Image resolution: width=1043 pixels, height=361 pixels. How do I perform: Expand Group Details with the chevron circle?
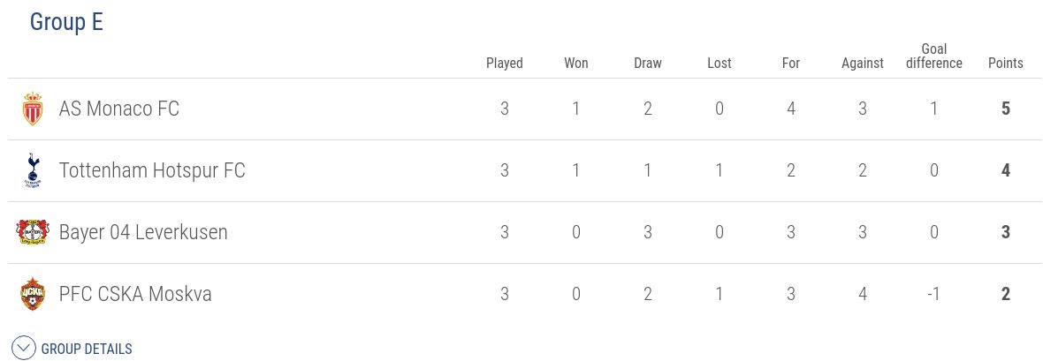tap(24, 349)
